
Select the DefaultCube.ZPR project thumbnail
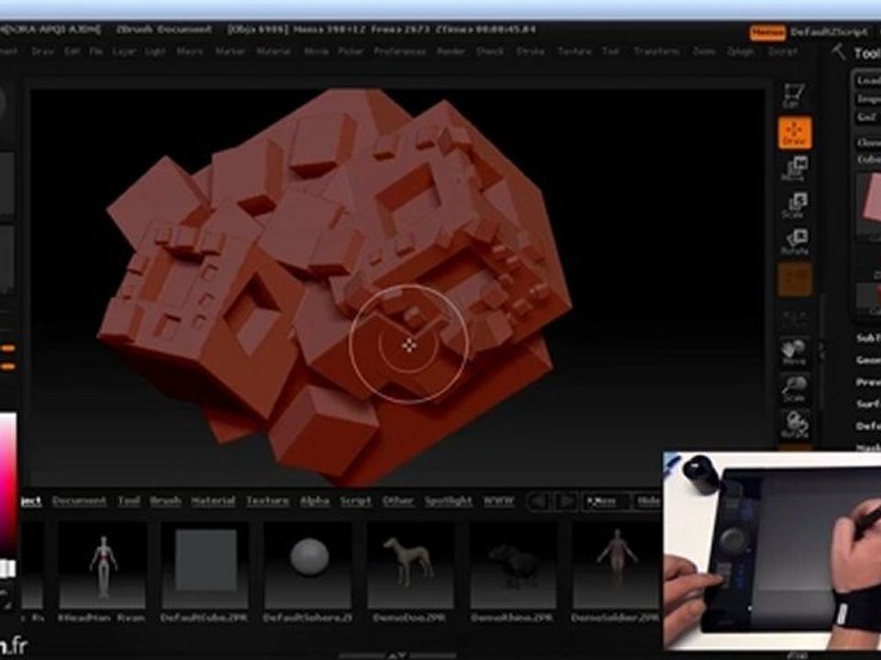(205, 566)
